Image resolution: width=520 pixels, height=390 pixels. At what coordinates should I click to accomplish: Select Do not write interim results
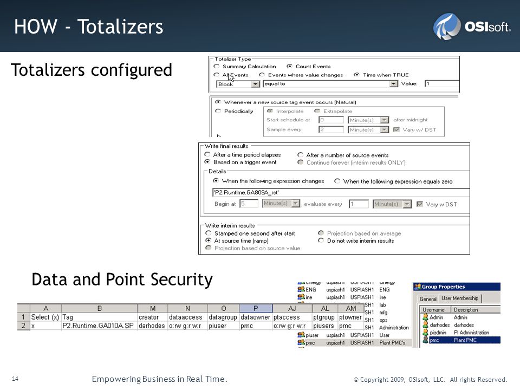pos(321,240)
